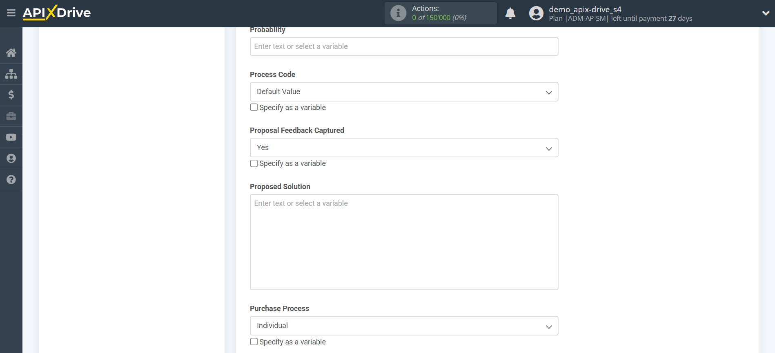Click the Actions info icon
775x353 pixels.
click(x=398, y=13)
